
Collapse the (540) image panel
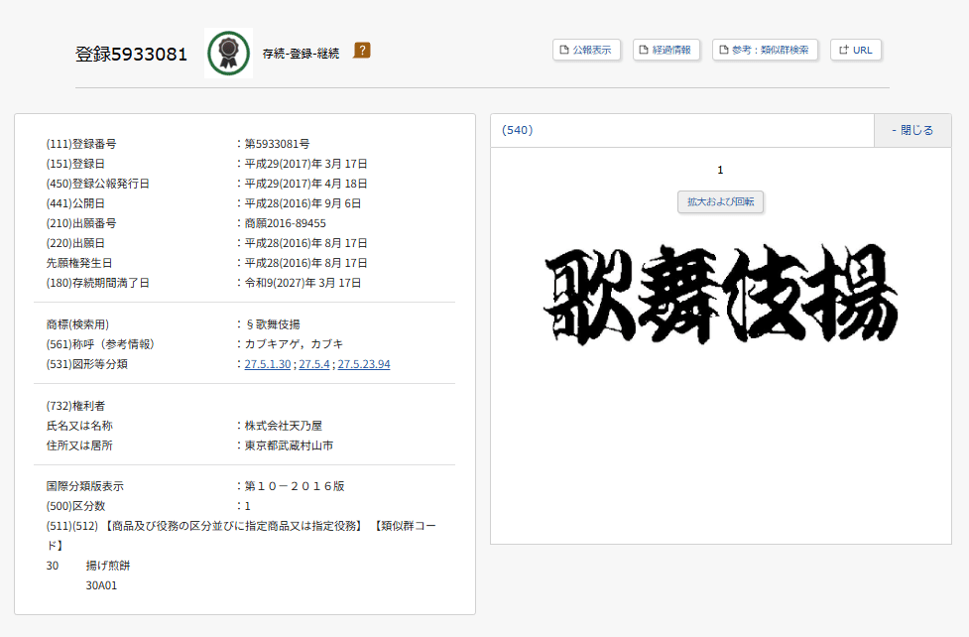pyautogui.click(x=910, y=130)
